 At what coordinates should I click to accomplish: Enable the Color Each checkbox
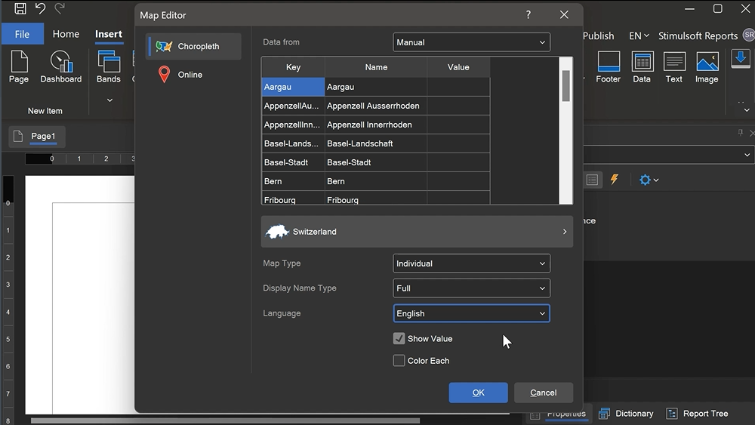pyautogui.click(x=399, y=361)
